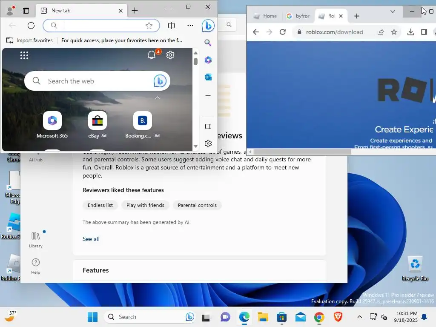Open weather widget showing 57°

11,316
